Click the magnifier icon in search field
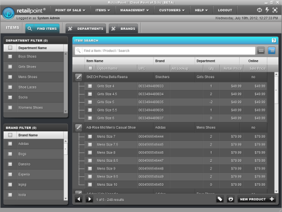Screen dimensions: 282x212 (x=78, y=51)
